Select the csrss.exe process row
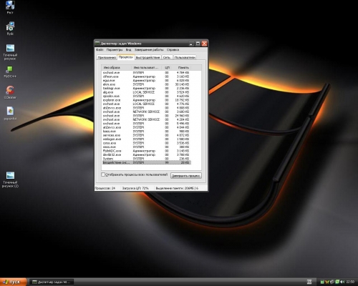This screenshot has height=286, width=358. click(x=146, y=143)
